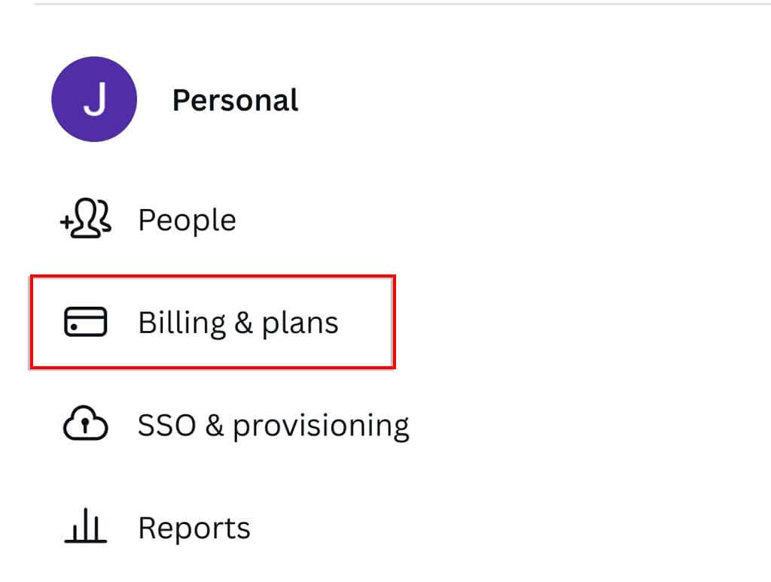The image size is (771, 582).
Task: Select the red-outlined Billing & plans row
Action: [212, 323]
